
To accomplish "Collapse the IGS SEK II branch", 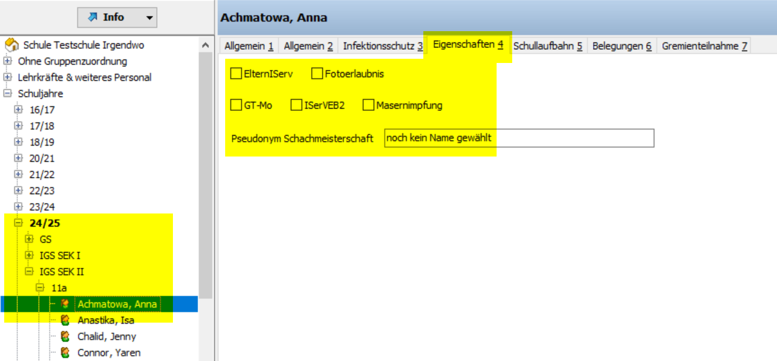I will tap(29, 272).
